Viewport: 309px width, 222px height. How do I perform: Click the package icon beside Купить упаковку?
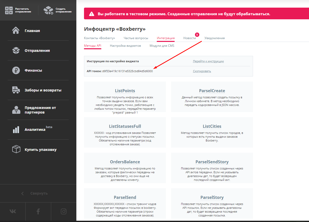(16, 149)
